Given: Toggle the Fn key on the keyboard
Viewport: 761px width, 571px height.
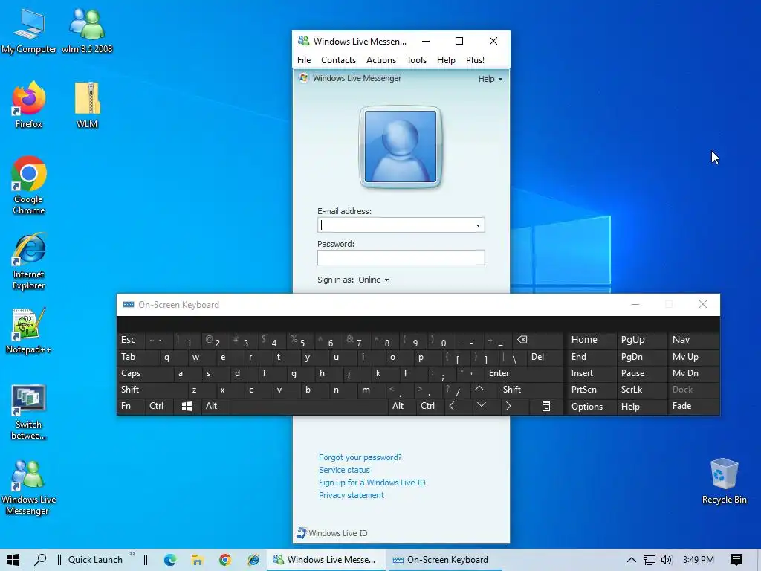Looking at the screenshot, I should coord(131,406).
